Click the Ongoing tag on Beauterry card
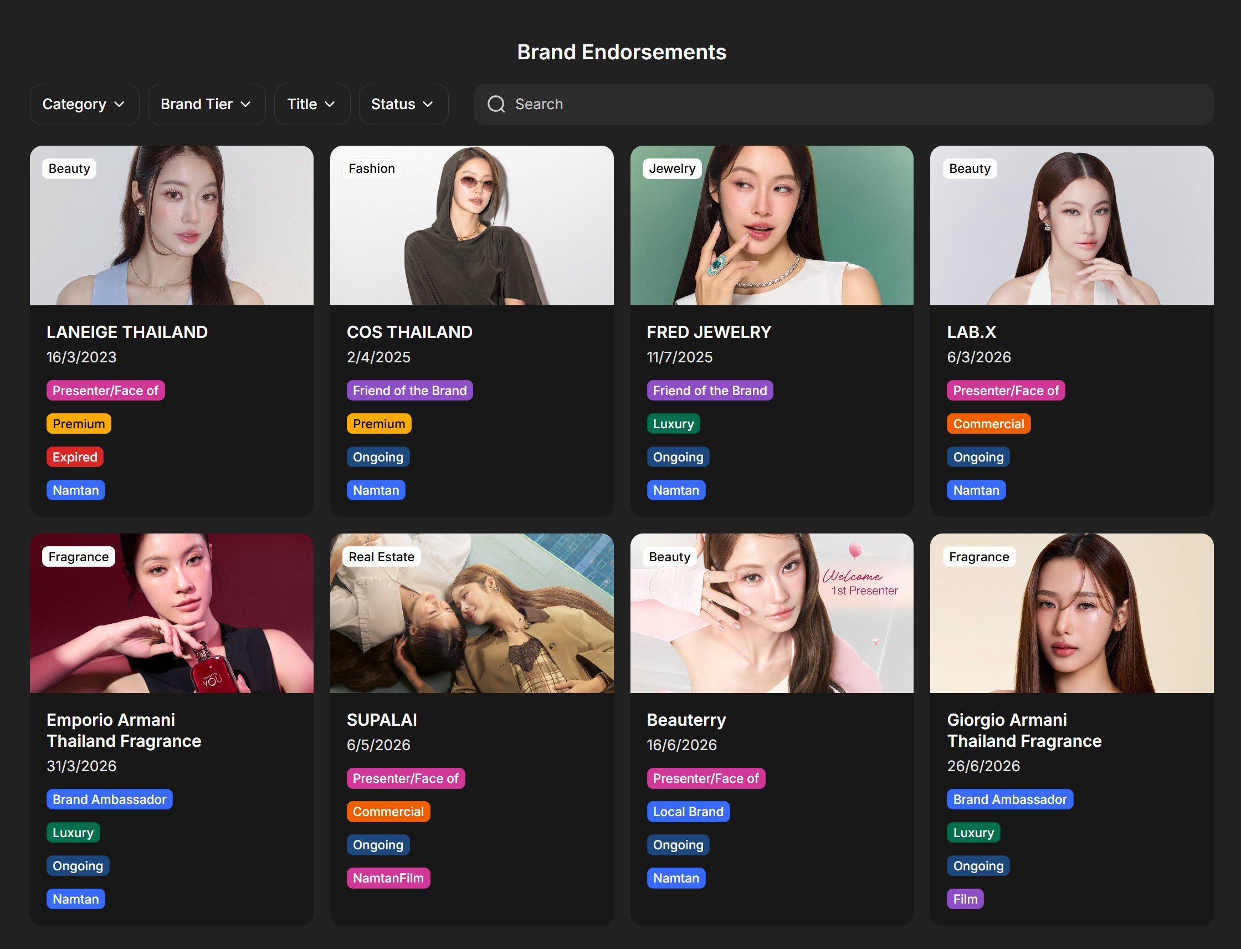1241x949 pixels. [x=678, y=845]
